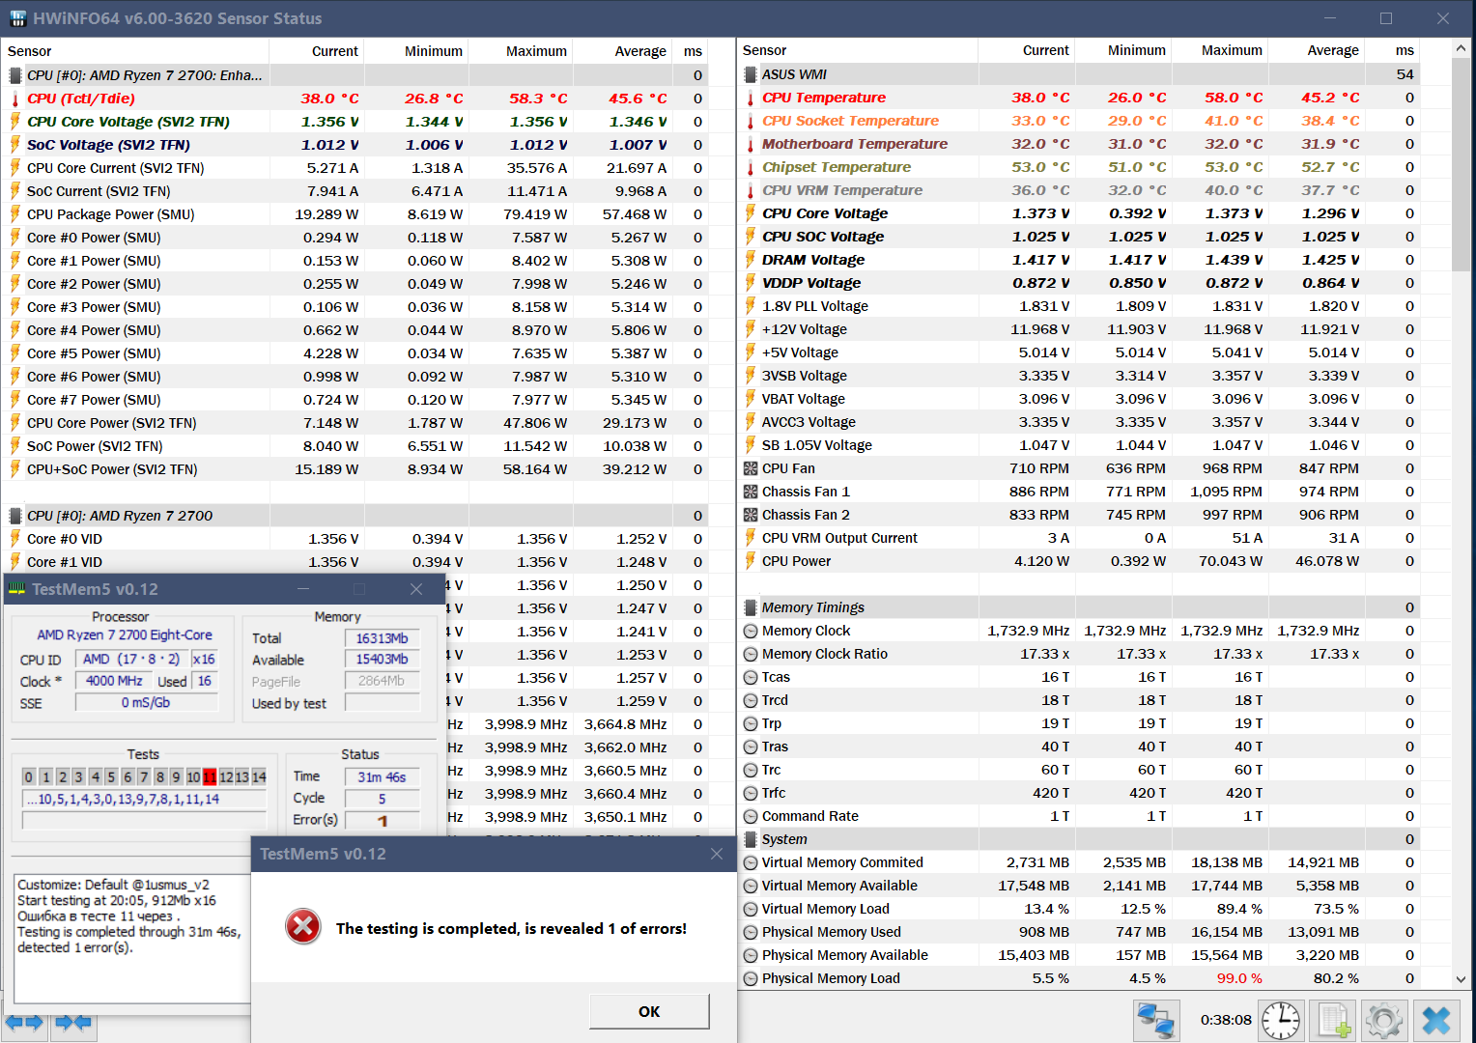Click the ms column header in right panel
Image resolution: width=1476 pixels, height=1043 pixels.
(1392, 50)
